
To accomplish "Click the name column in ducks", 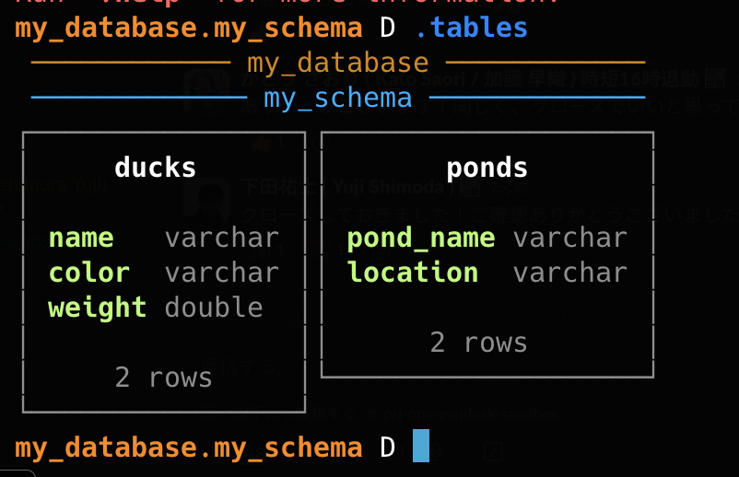I will [81, 238].
